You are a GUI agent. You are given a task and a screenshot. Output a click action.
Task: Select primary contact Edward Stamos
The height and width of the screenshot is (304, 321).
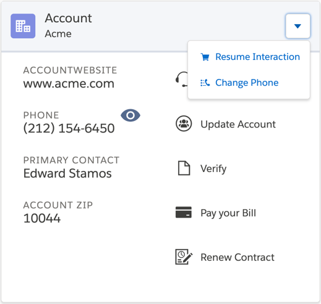(67, 173)
